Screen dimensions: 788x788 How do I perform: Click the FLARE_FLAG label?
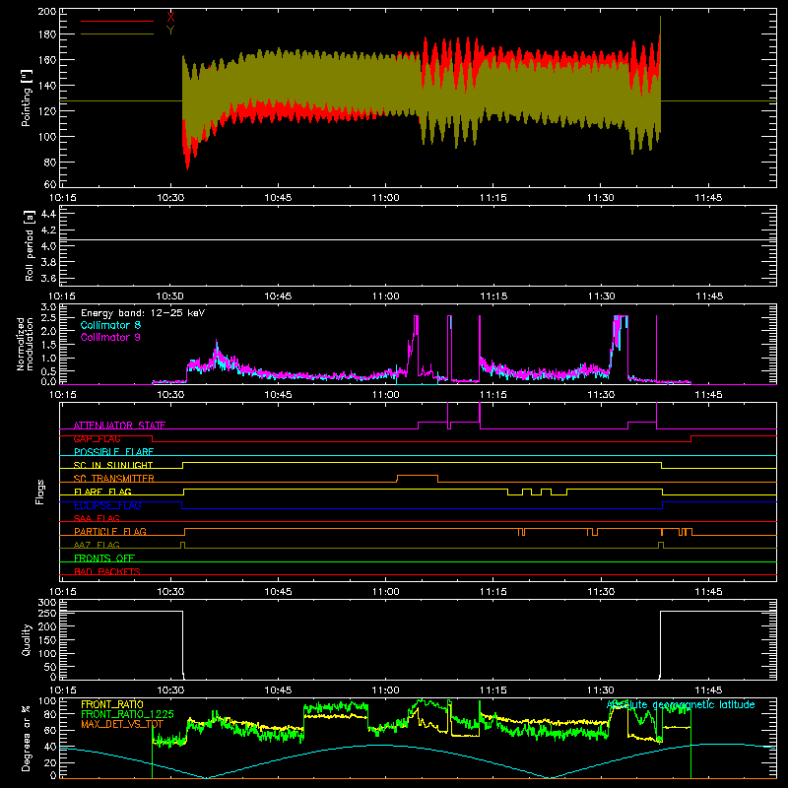coord(102,492)
